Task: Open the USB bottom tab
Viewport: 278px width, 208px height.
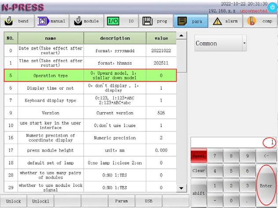Action: pyautogui.click(x=149, y=201)
